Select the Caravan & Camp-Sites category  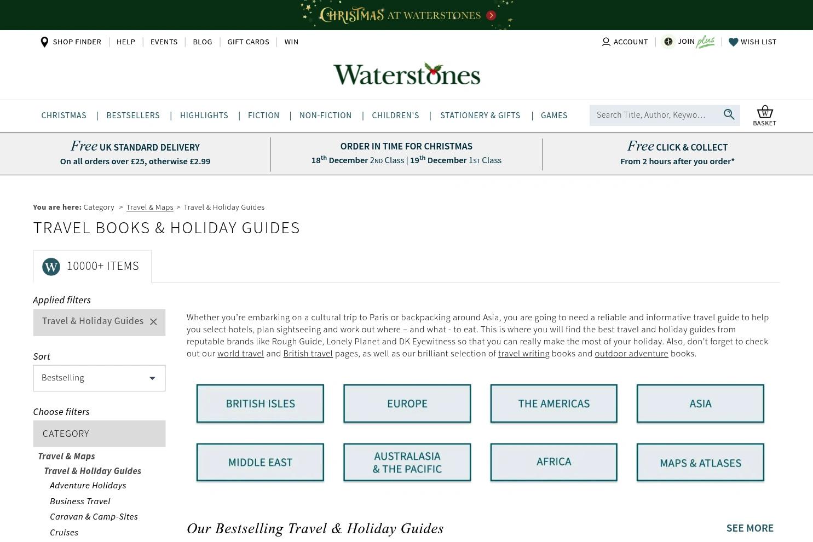94,517
